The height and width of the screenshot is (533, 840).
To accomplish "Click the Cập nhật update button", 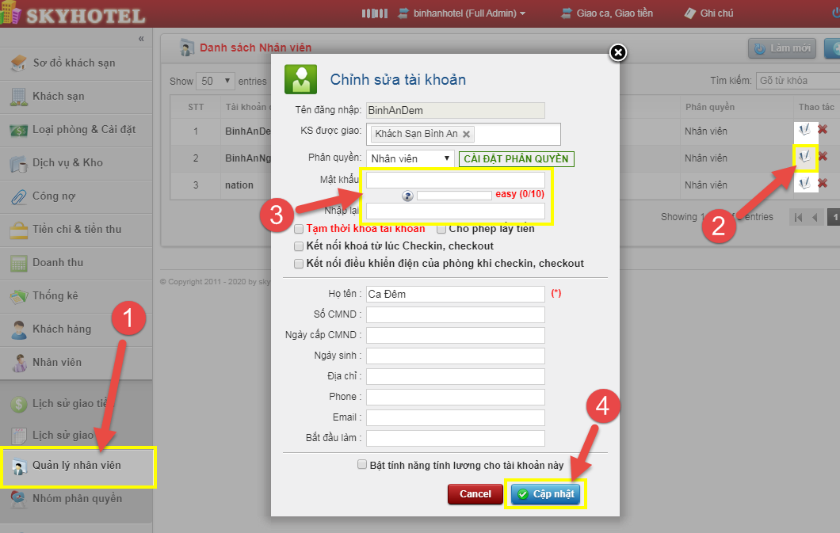I will (545, 494).
